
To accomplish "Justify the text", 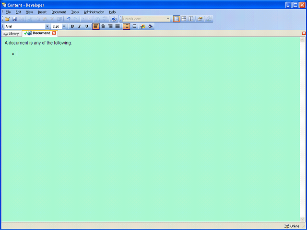I will (118, 26).
